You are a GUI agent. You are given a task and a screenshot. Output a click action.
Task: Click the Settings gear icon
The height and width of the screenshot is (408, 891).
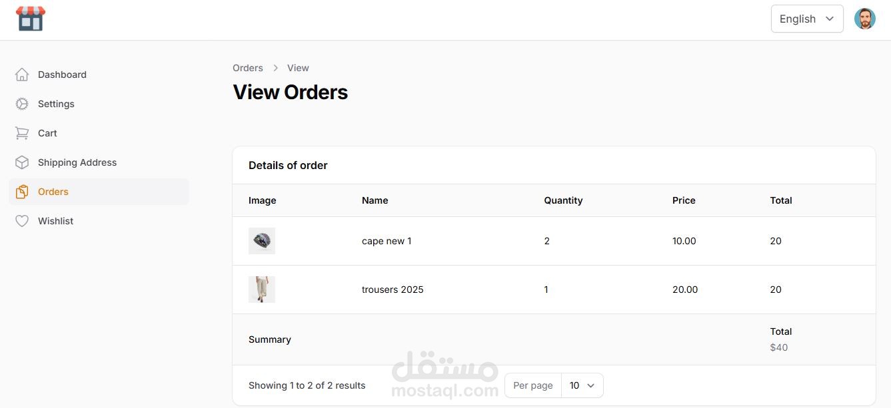pos(22,104)
